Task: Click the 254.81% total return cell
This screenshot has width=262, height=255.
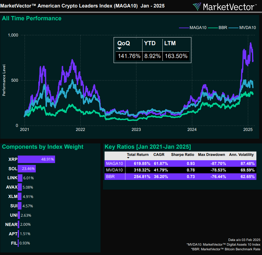Action: [x=142, y=177]
